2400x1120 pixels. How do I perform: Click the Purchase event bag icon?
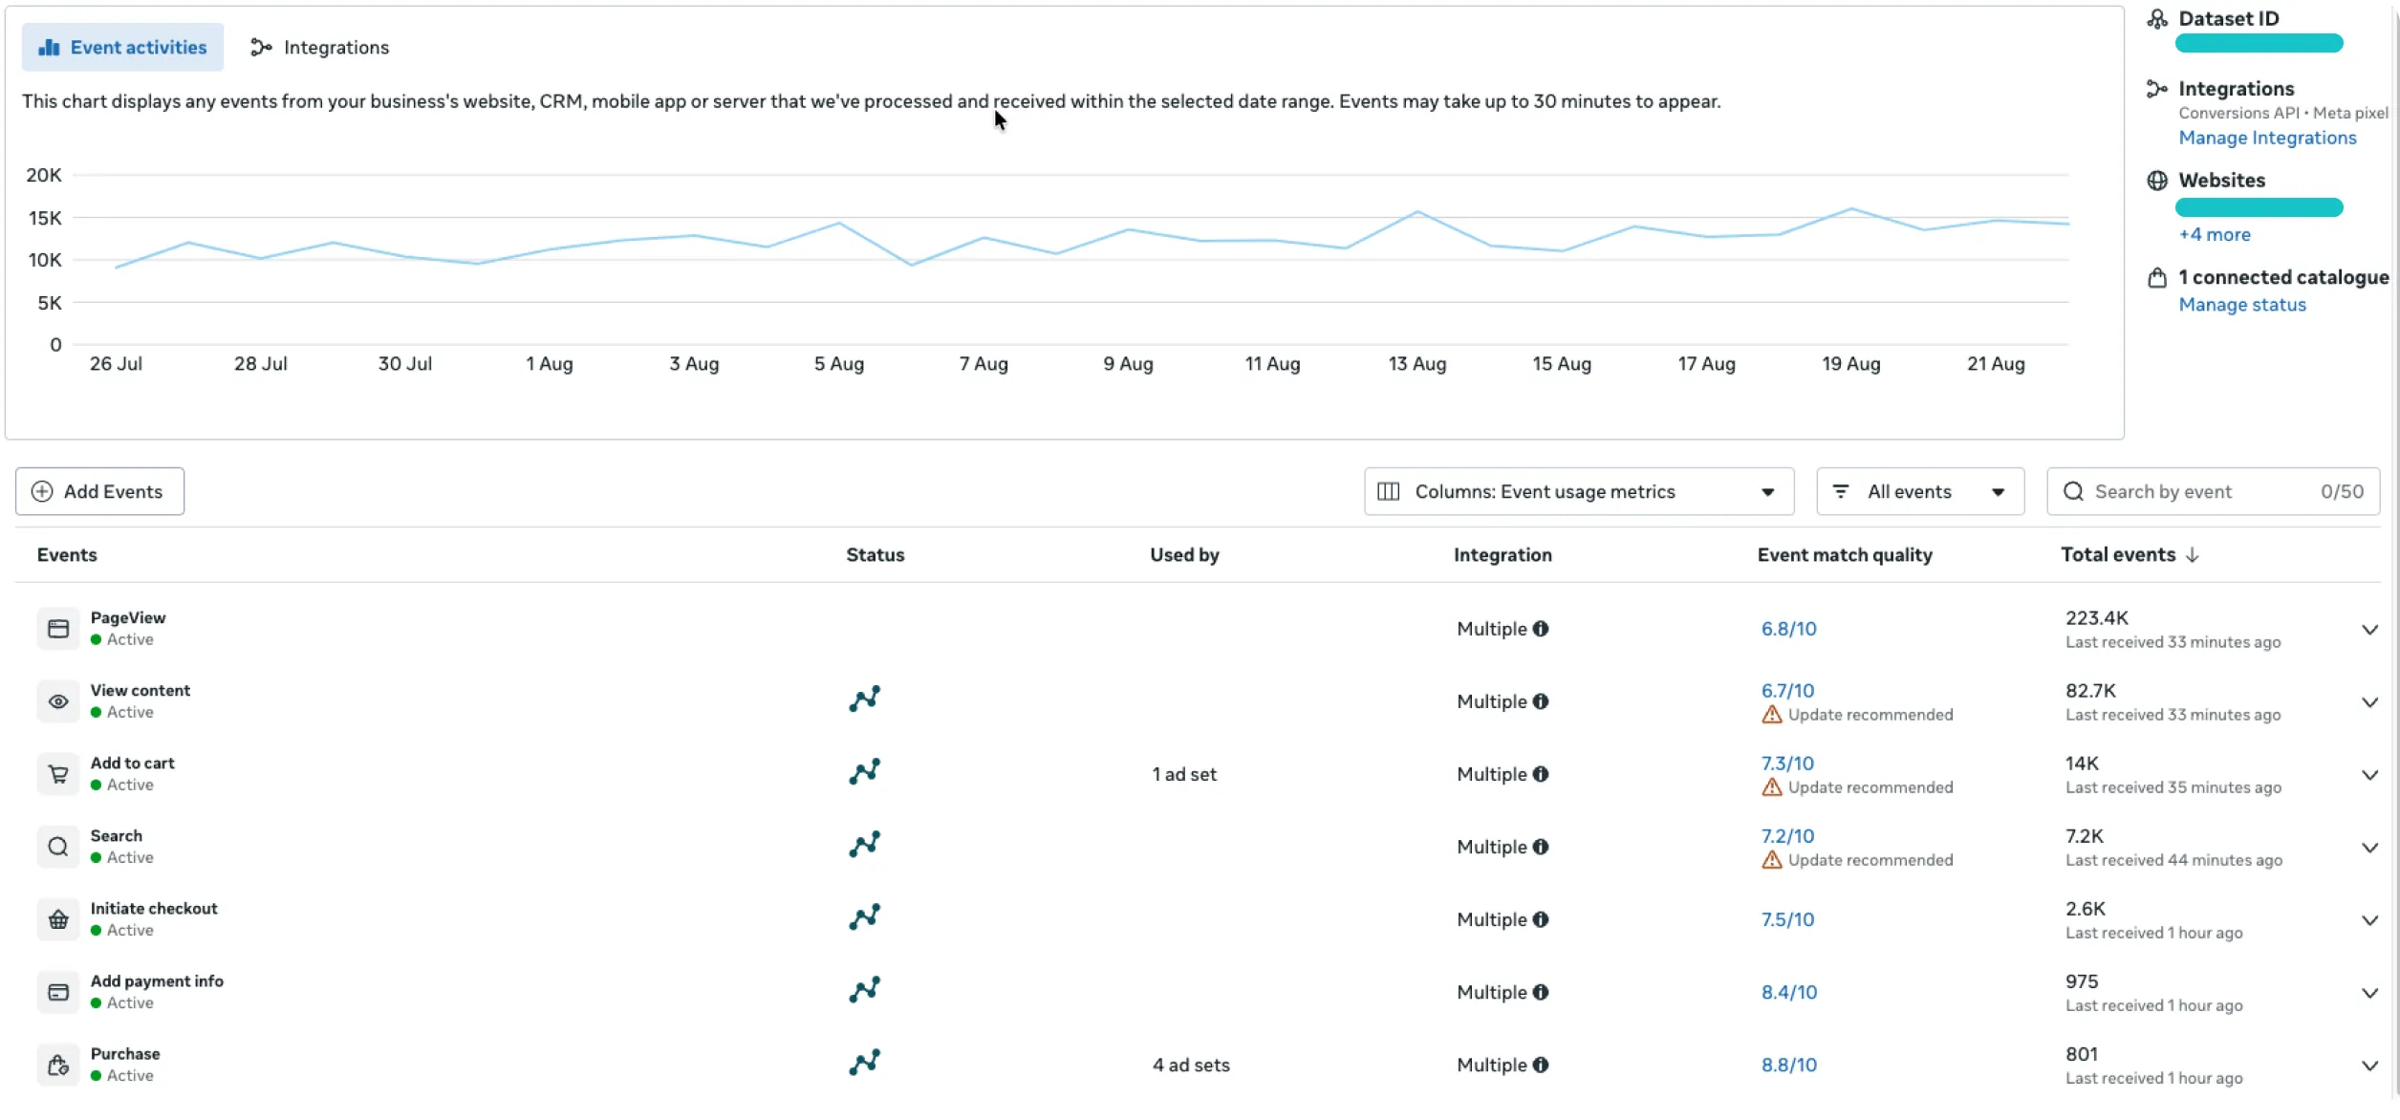(x=58, y=1065)
